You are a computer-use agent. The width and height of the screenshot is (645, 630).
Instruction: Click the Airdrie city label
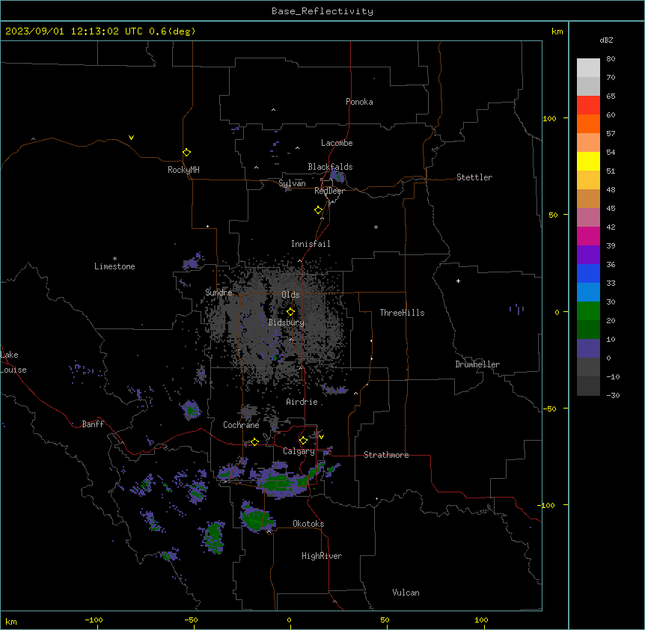click(302, 402)
